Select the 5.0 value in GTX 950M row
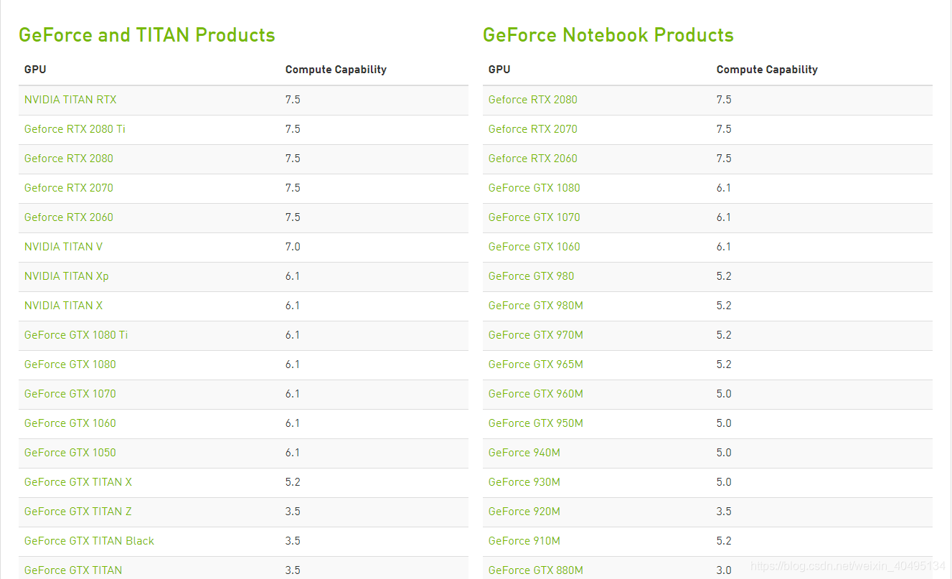This screenshot has height=579, width=952. click(724, 423)
